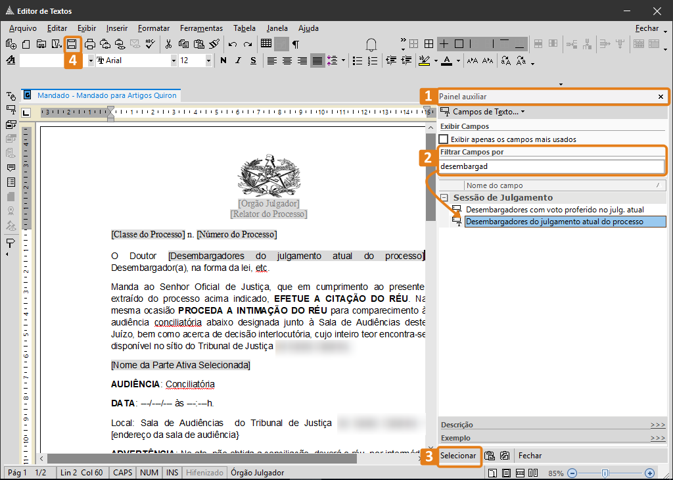
Task: Insert a numbered list
Action: (373, 61)
